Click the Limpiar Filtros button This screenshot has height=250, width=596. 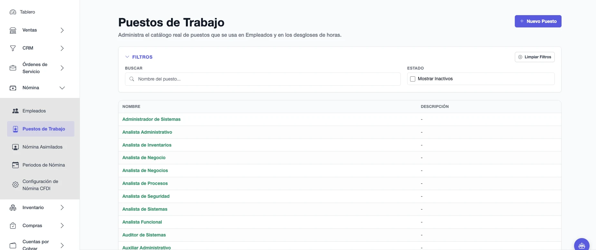[535, 57]
